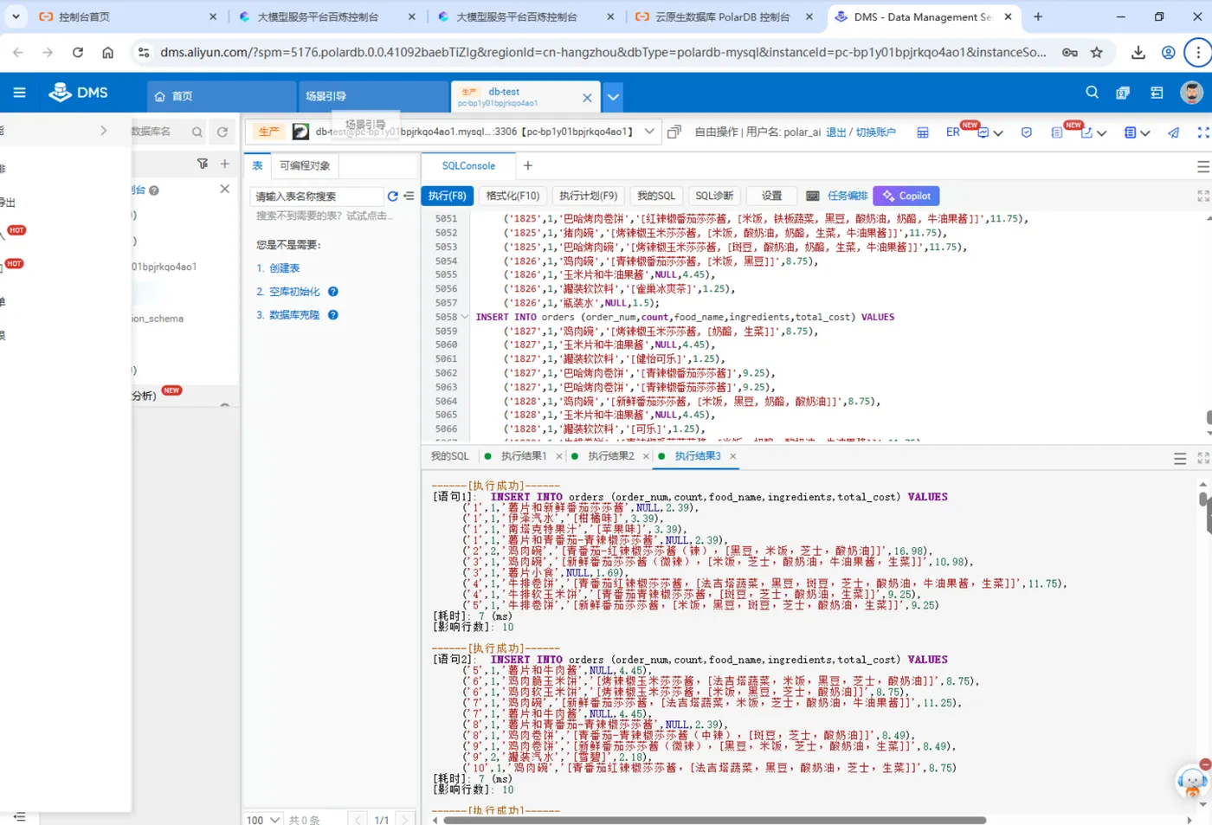Click the results horizontal scrollbar
Viewport: 1212px width, 825px height.
714,820
